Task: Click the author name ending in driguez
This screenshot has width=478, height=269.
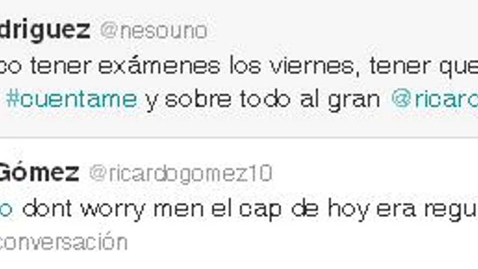Action: pyautogui.click(x=45, y=30)
